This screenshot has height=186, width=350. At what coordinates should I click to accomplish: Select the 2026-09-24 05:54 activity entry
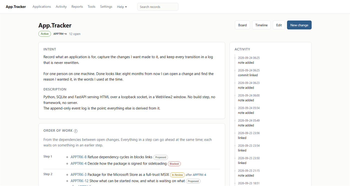tap(249, 110)
